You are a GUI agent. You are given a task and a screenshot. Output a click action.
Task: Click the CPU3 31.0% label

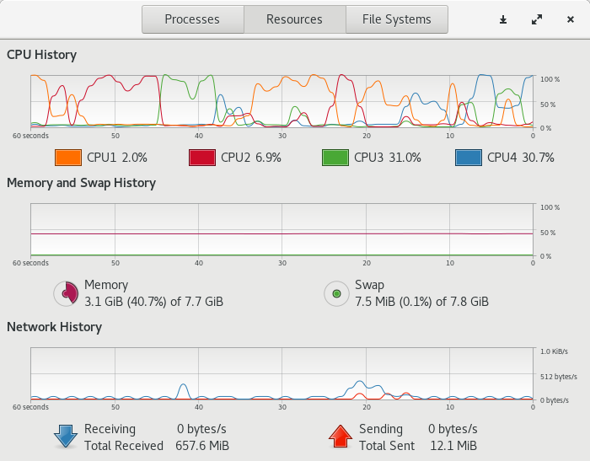388,158
